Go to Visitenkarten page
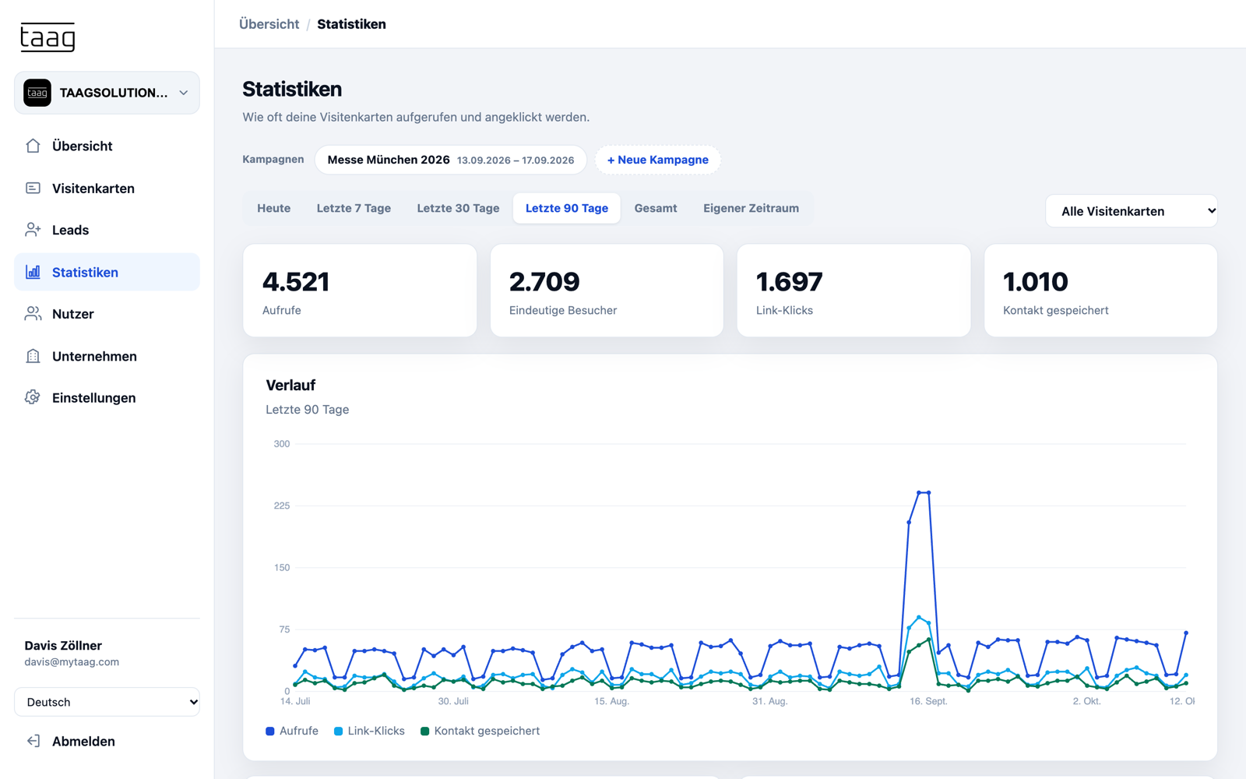This screenshot has width=1246, height=779. point(107,188)
